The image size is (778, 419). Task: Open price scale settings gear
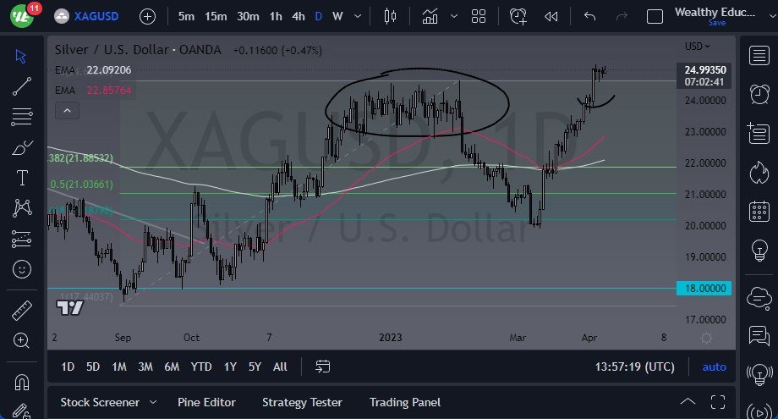click(x=706, y=338)
